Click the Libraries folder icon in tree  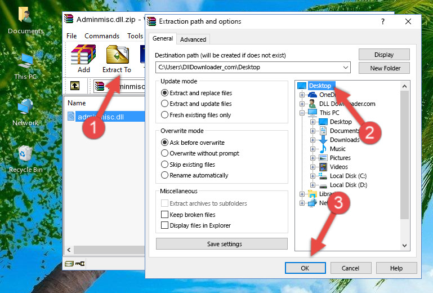pyautogui.click(x=313, y=194)
